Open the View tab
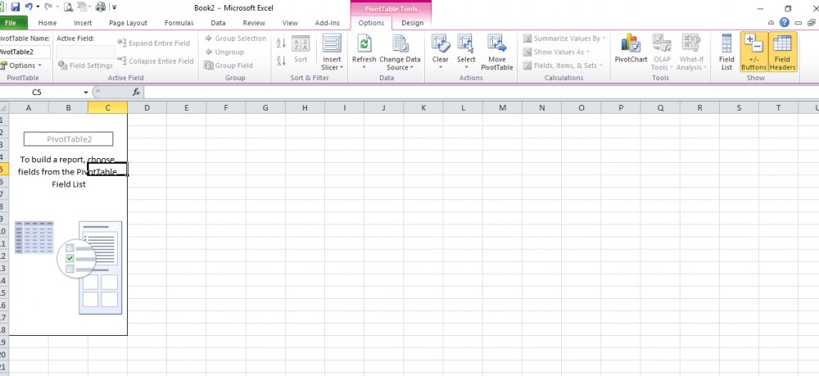Image resolution: width=819 pixels, height=376 pixels. [290, 23]
